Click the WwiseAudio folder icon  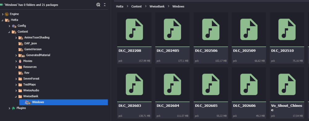[x=20, y=91]
